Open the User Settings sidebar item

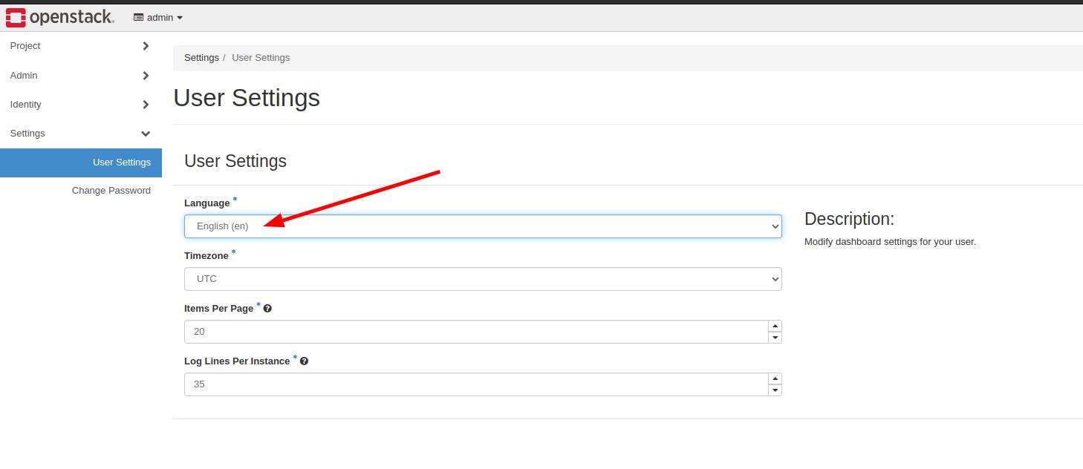coord(121,163)
